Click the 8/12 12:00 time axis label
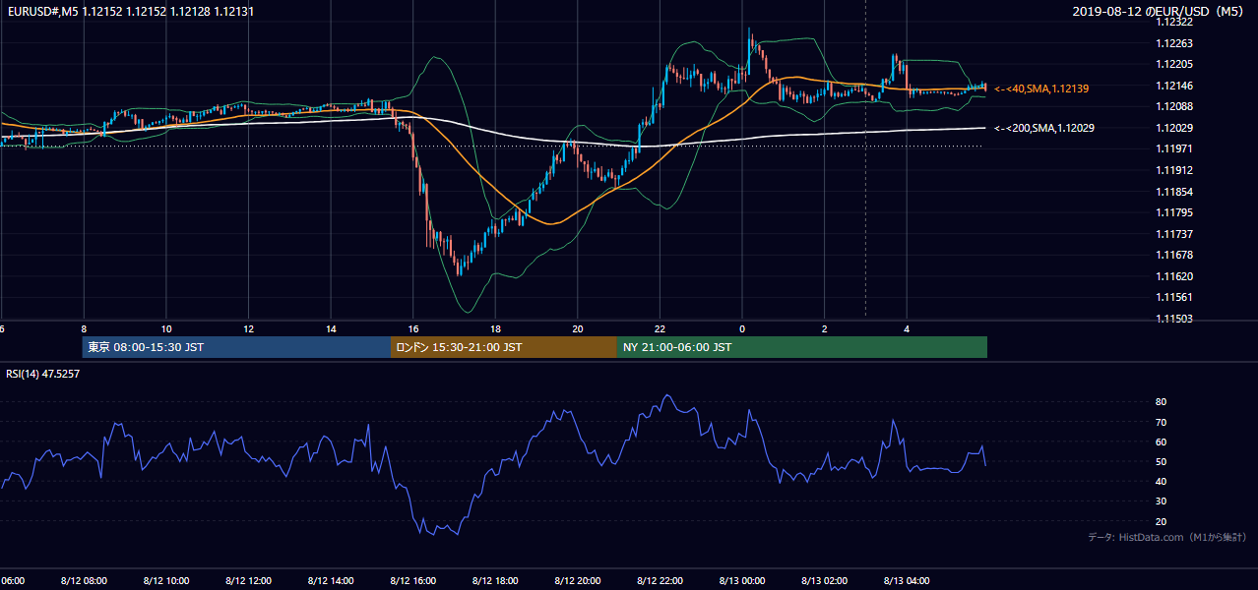The height and width of the screenshot is (590, 1258). tap(248, 581)
